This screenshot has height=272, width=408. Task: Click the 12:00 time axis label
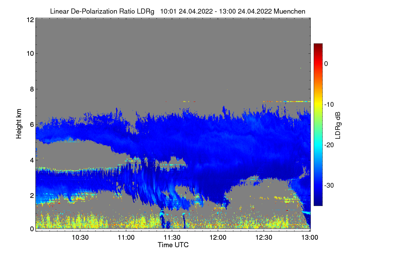(x=218, y=237)
